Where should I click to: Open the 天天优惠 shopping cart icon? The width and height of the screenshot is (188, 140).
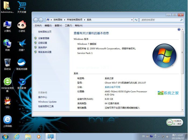(x=22, y=6)
